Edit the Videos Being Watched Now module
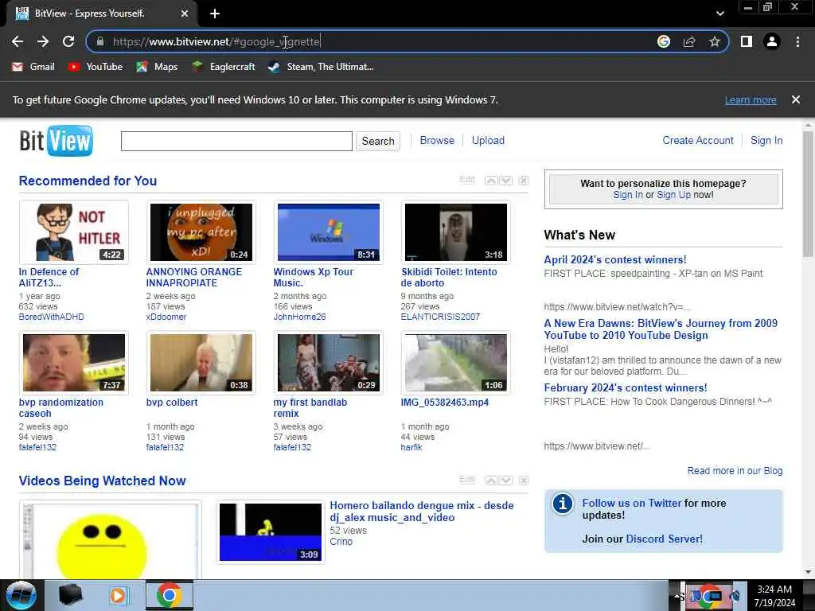 467,480
